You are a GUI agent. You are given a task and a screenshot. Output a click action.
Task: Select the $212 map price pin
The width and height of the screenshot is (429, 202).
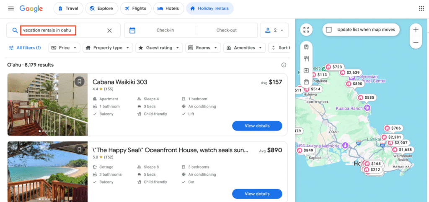pos(372,169)
